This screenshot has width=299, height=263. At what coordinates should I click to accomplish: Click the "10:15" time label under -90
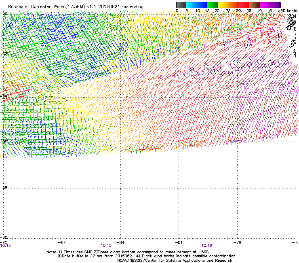tap(6, 246)
